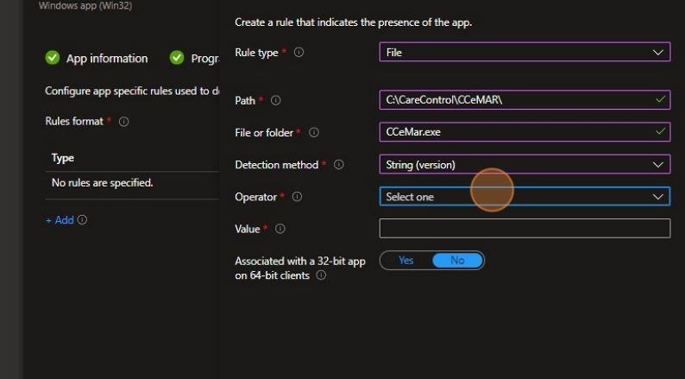Click info icon beside Detection method
The height and width of the screenshot is (379, 685).
coord(339,165)
